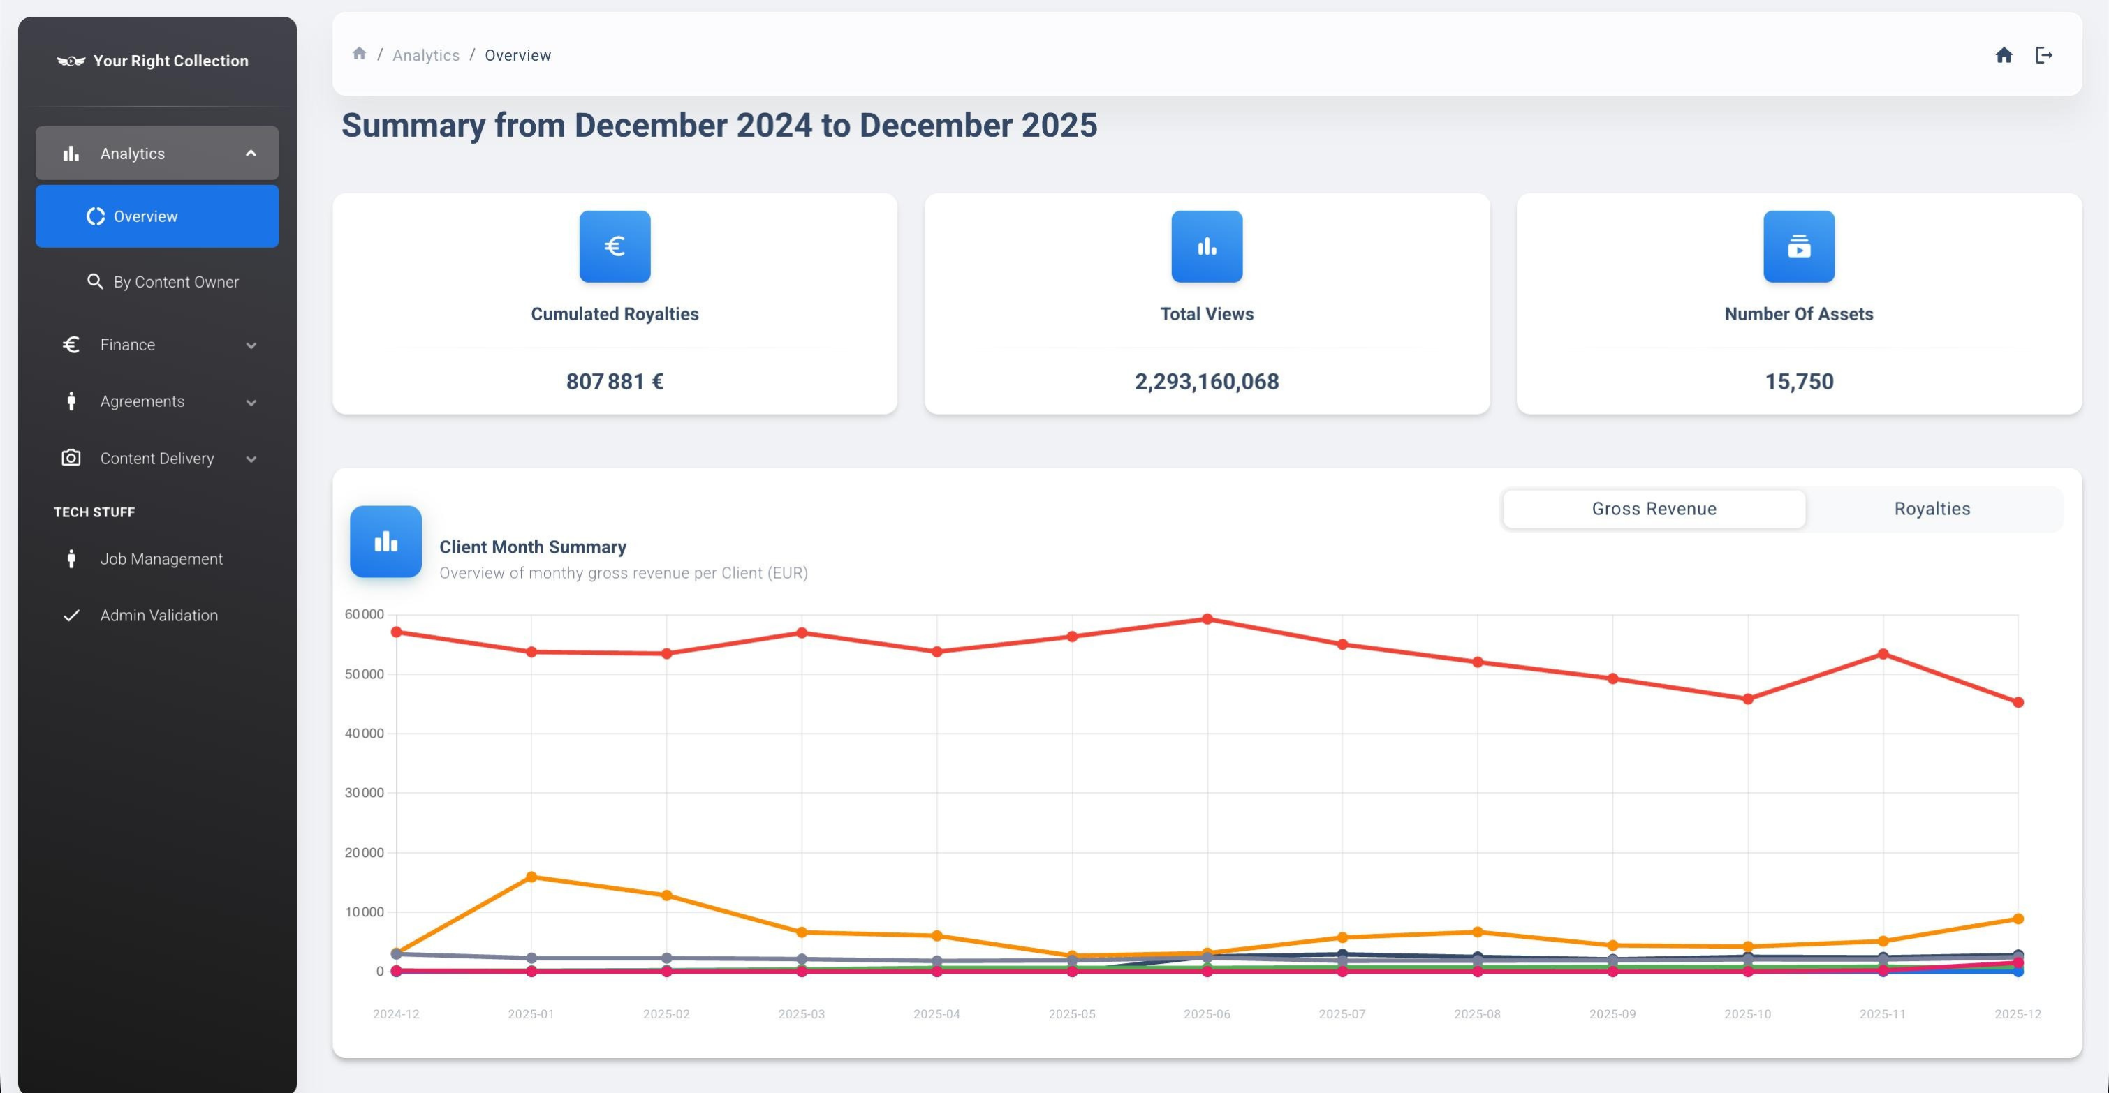Image resolution: width=2109 pixels, height=1093 pixels.
Task: Click the Total Views bar chart icon
Action: tap(1206, 246)
